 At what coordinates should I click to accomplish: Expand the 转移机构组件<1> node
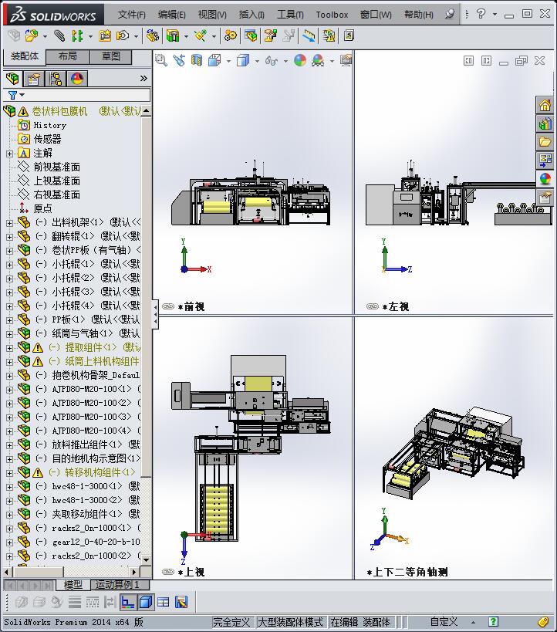click(x=10, y=473)
